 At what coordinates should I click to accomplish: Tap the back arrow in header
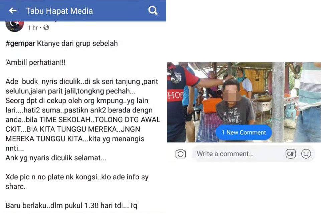(13, 10)
